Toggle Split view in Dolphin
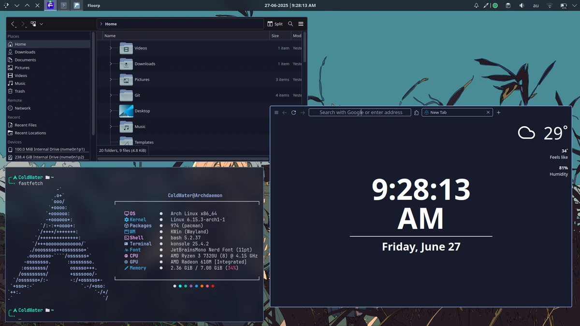 tap(275, 24)
